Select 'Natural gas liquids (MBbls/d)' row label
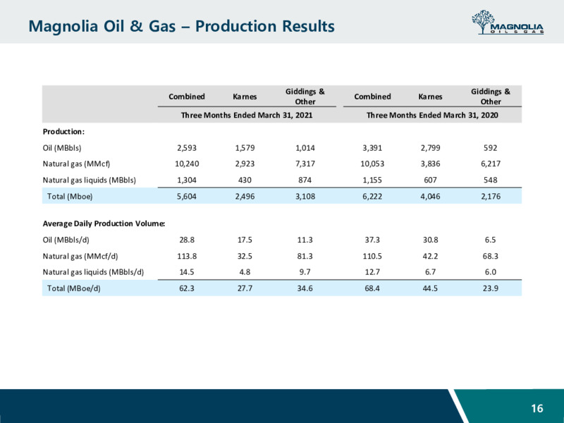This screenshot has width=564, height=423. [93, 272]
